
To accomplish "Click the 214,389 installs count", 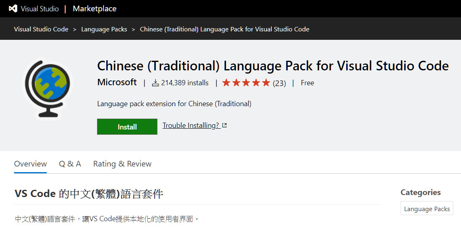I will click(185, 83).
